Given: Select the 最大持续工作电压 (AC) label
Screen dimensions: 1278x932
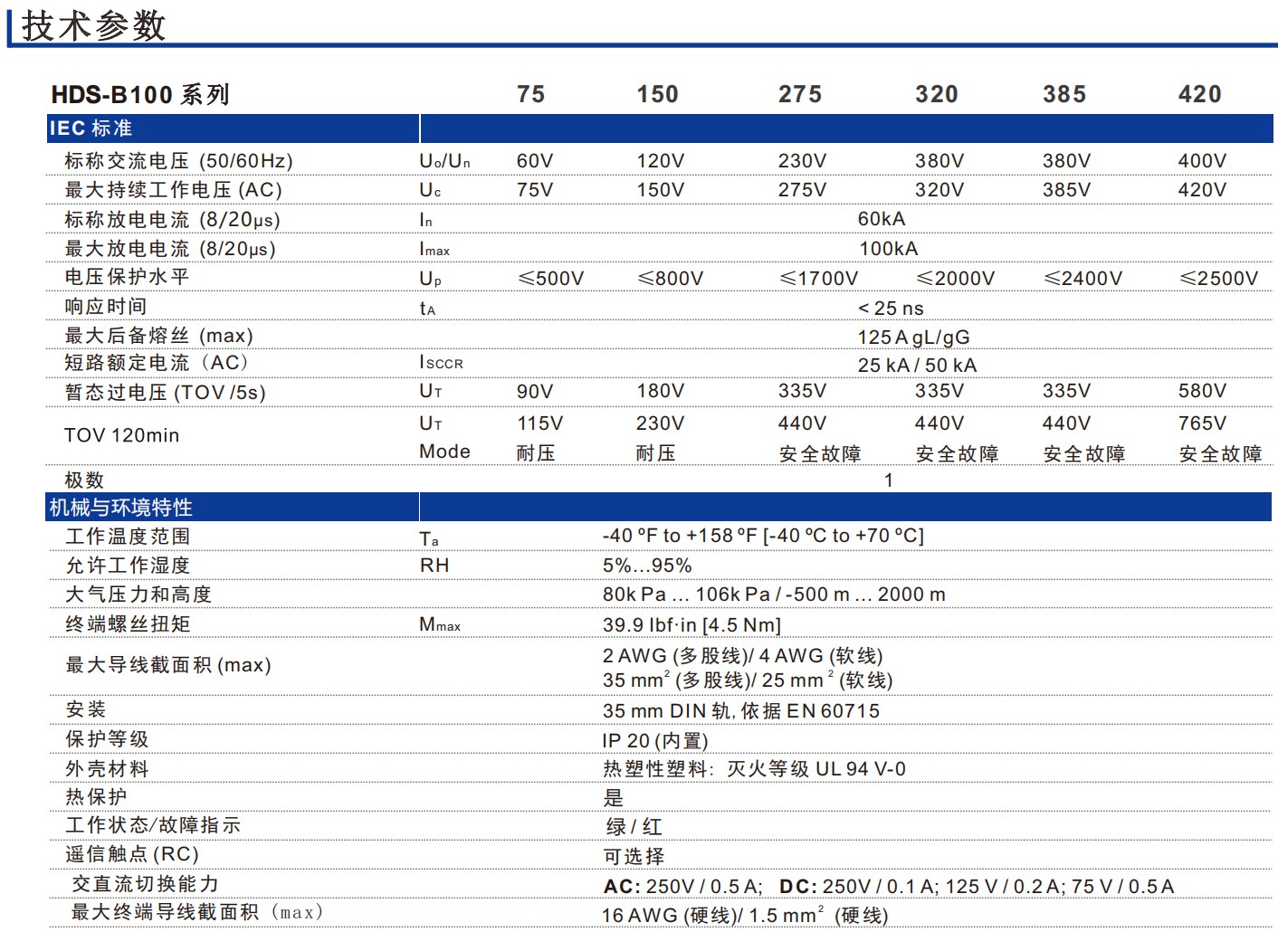Looking at the screenshot, I should coord(173,190).
